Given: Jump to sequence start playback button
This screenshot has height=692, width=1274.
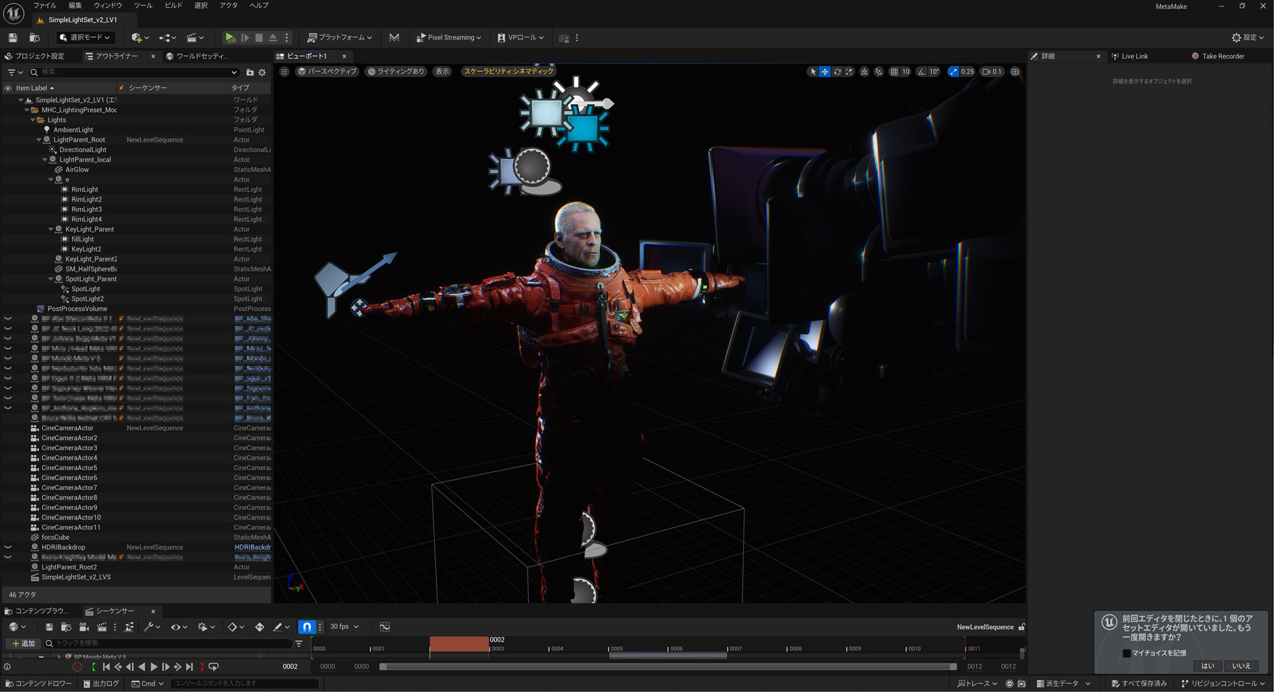Looking at the screenshot, I should (x=106, y=667).
